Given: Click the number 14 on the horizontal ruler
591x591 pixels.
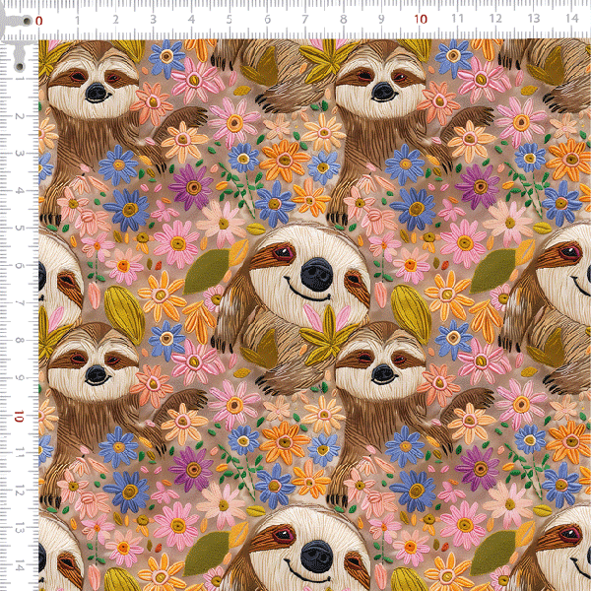Looking at the screenshot, I should 571,18.
